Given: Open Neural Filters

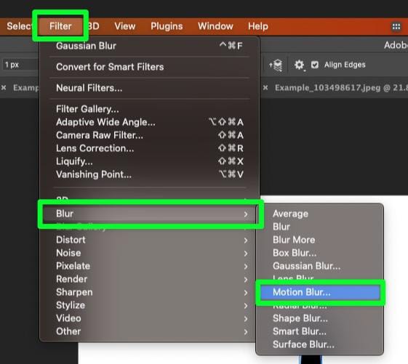Looking at the screenshot, I should pos(150,88).
